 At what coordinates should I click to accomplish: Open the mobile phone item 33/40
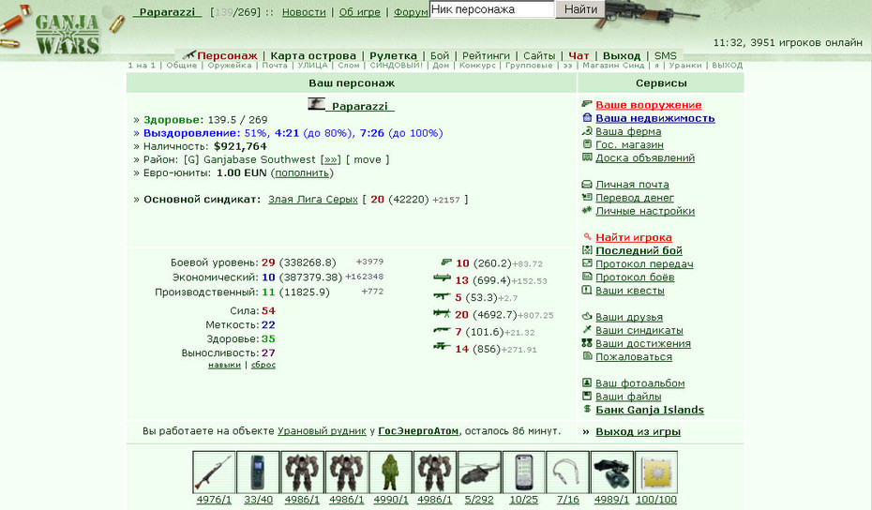(258, 472)
